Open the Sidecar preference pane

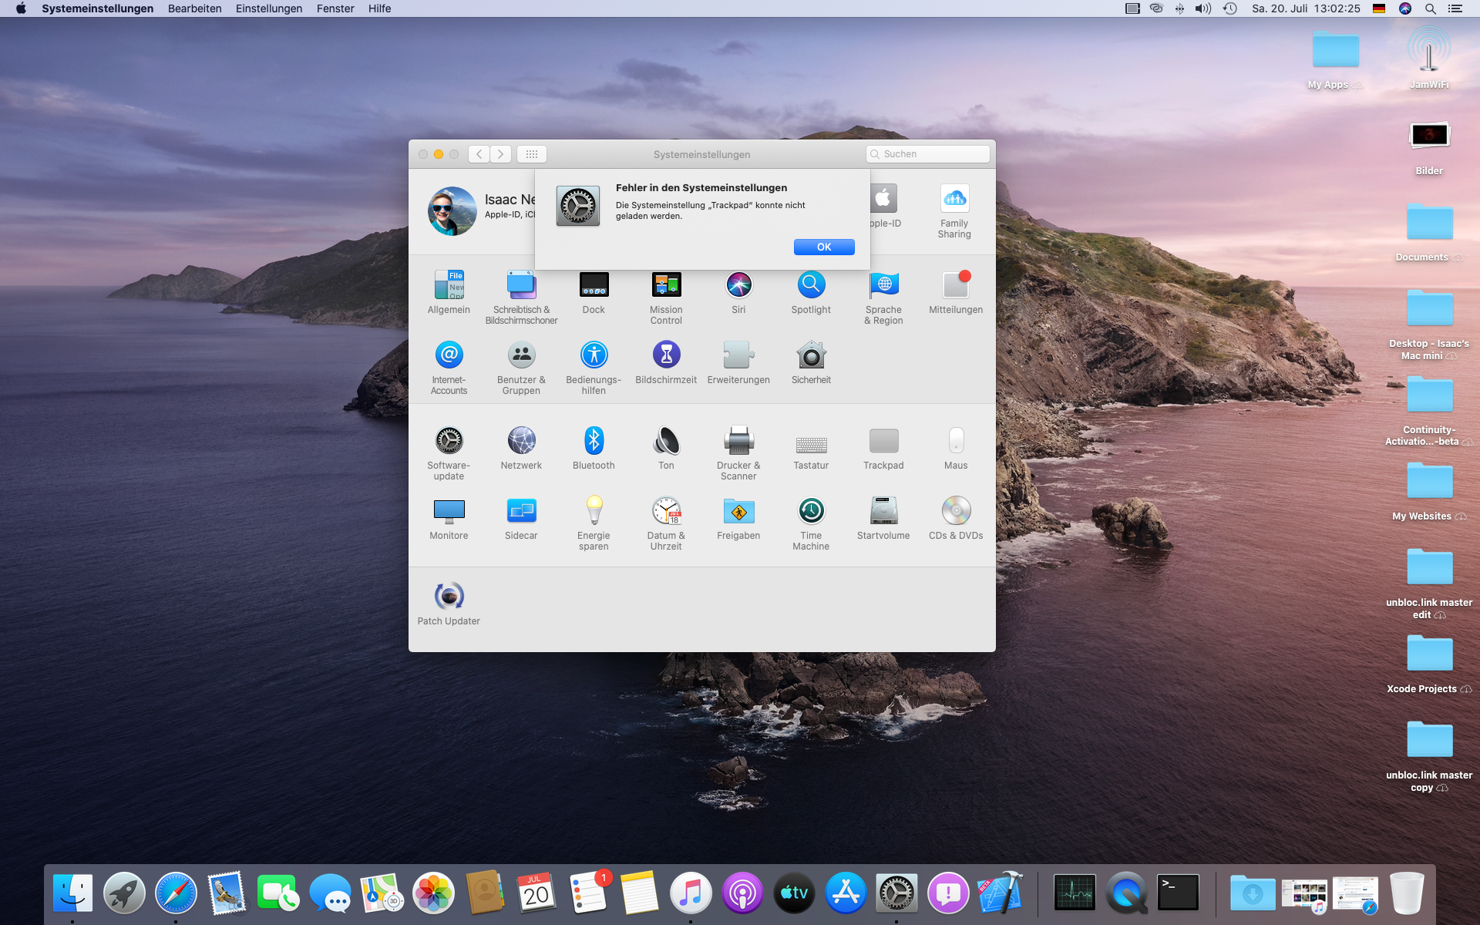coord(521,512)
